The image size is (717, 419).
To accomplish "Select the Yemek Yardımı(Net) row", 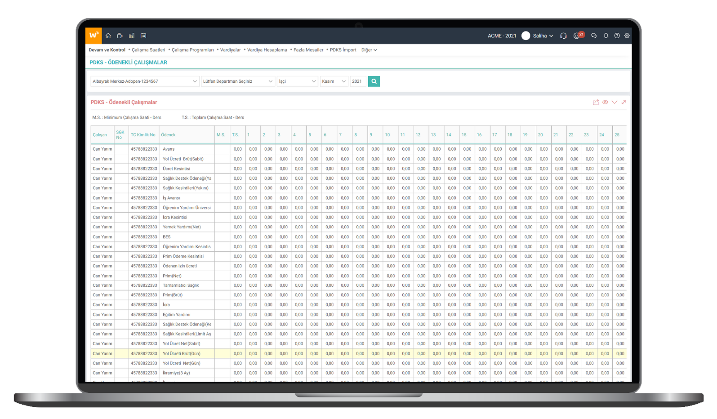I will [358, 227].
